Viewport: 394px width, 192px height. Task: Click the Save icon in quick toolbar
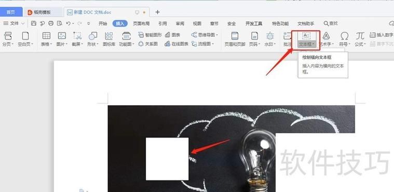point(34,23)
